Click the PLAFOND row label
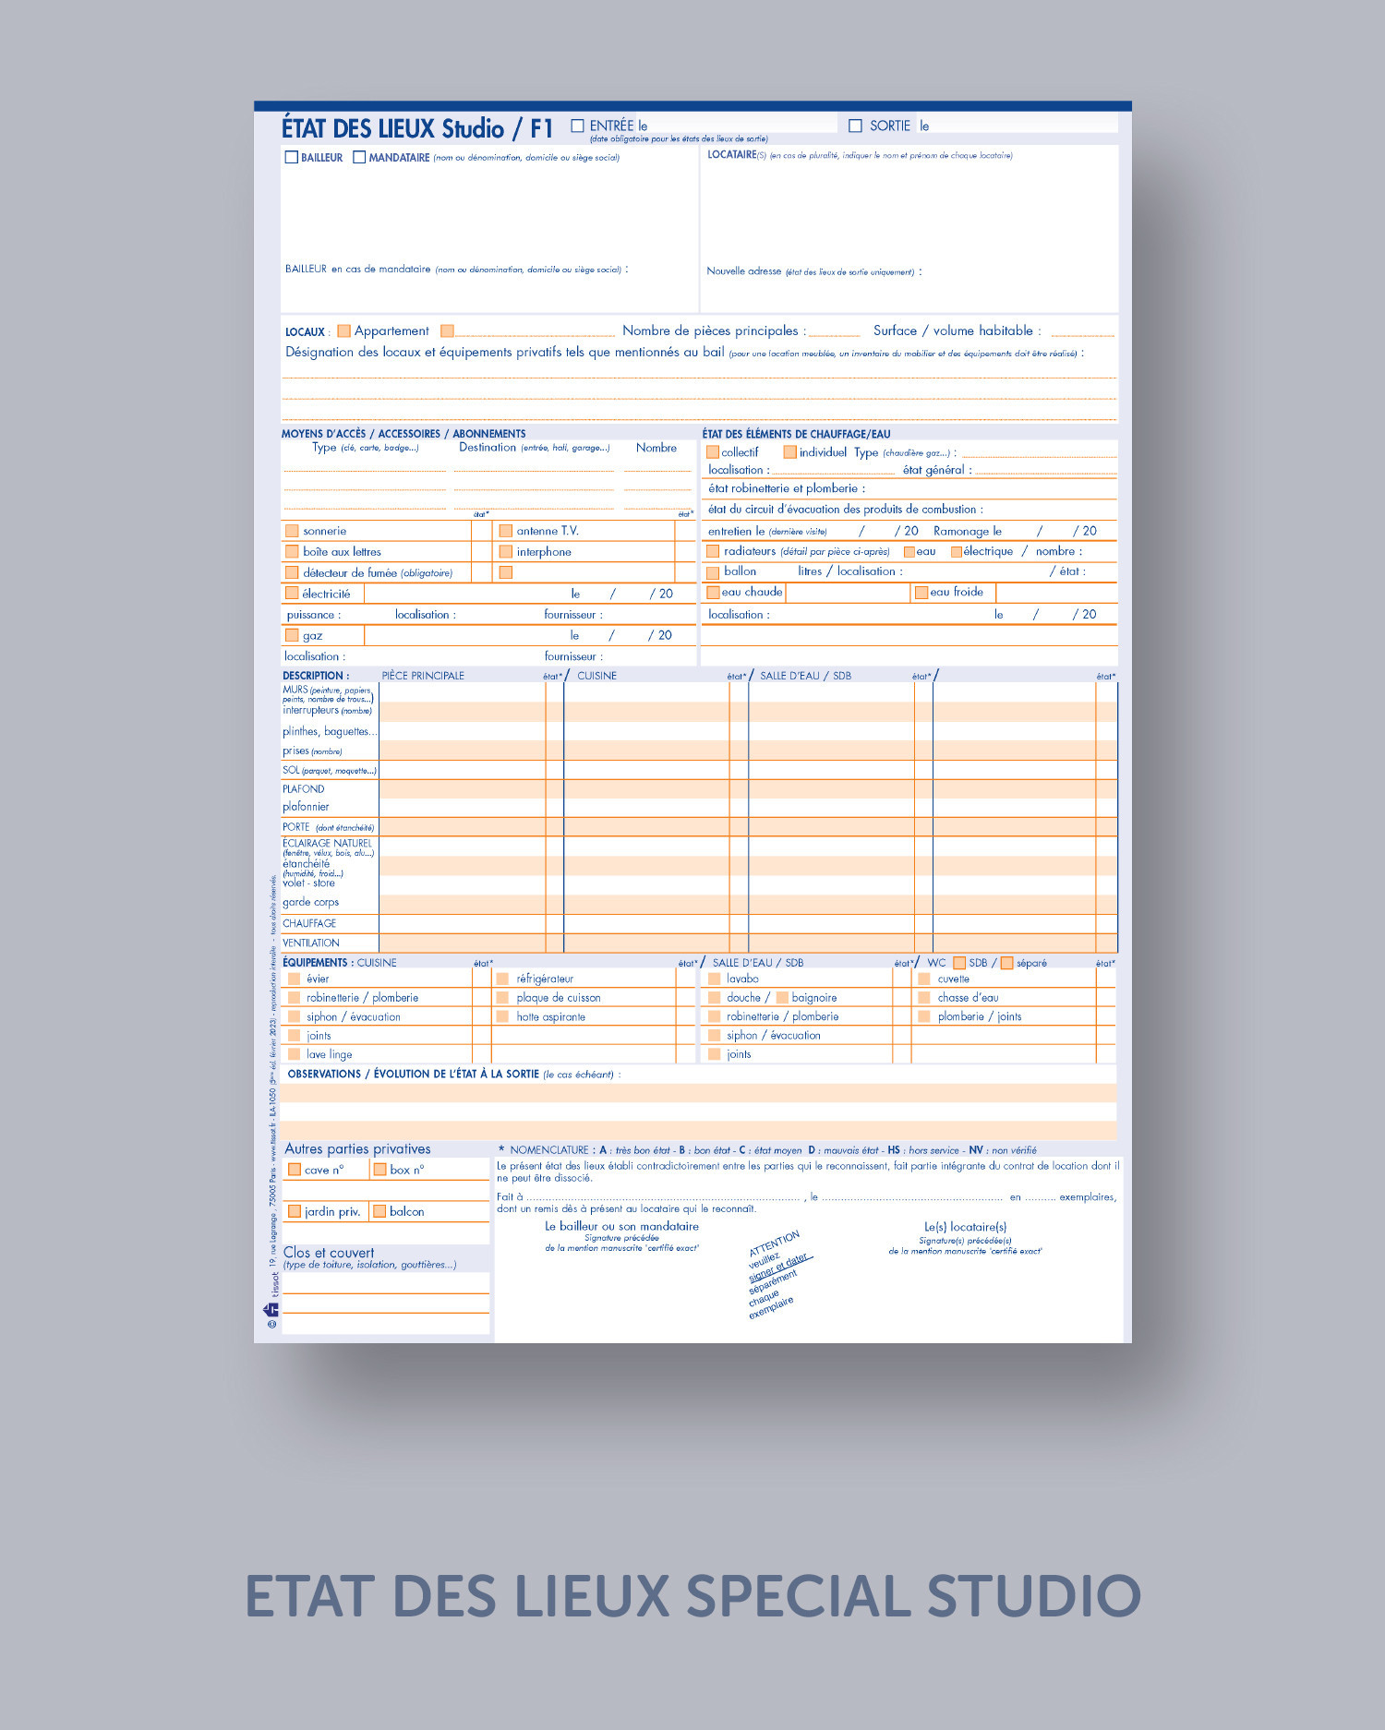 tap(304, 789)
